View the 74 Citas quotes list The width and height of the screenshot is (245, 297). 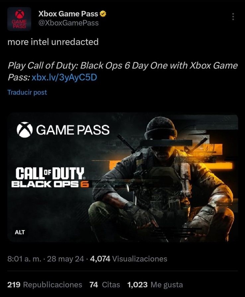tap(105, 285)
